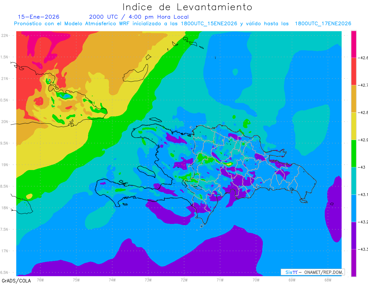
Task: Click the '21N' latitude label
Action: [x=5, y=78]
